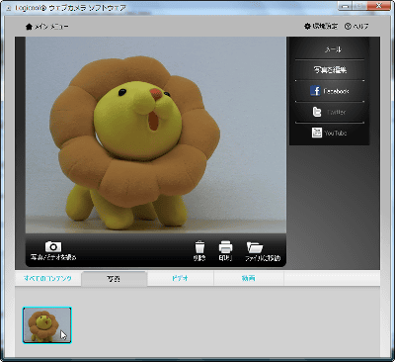Upload to YouTube

coord(330,133)
